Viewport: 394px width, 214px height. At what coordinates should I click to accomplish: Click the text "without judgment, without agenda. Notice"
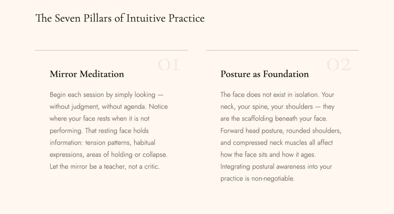coord(108,107)
